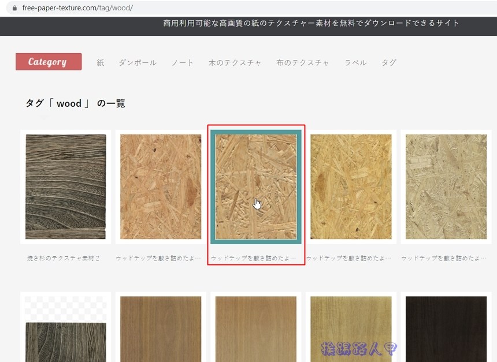Open the pale wood chip thumbnail at far right

click(x=446, y=186)
